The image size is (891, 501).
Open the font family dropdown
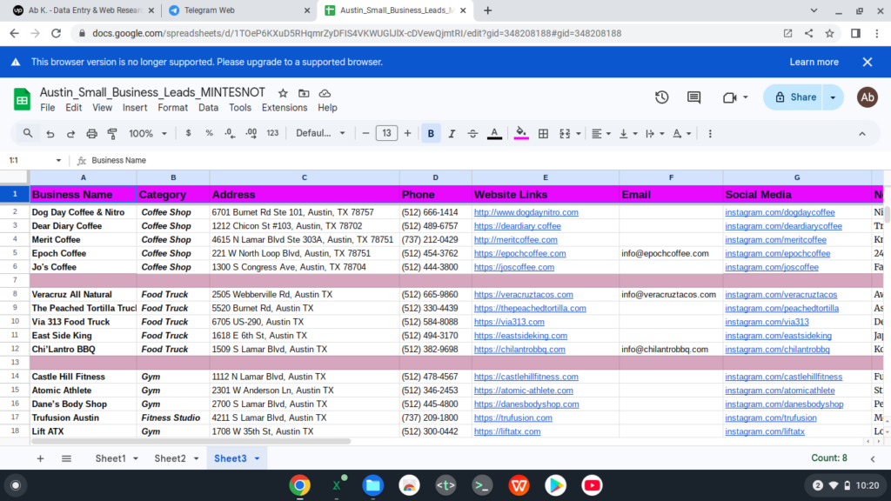tap(320, 133)
